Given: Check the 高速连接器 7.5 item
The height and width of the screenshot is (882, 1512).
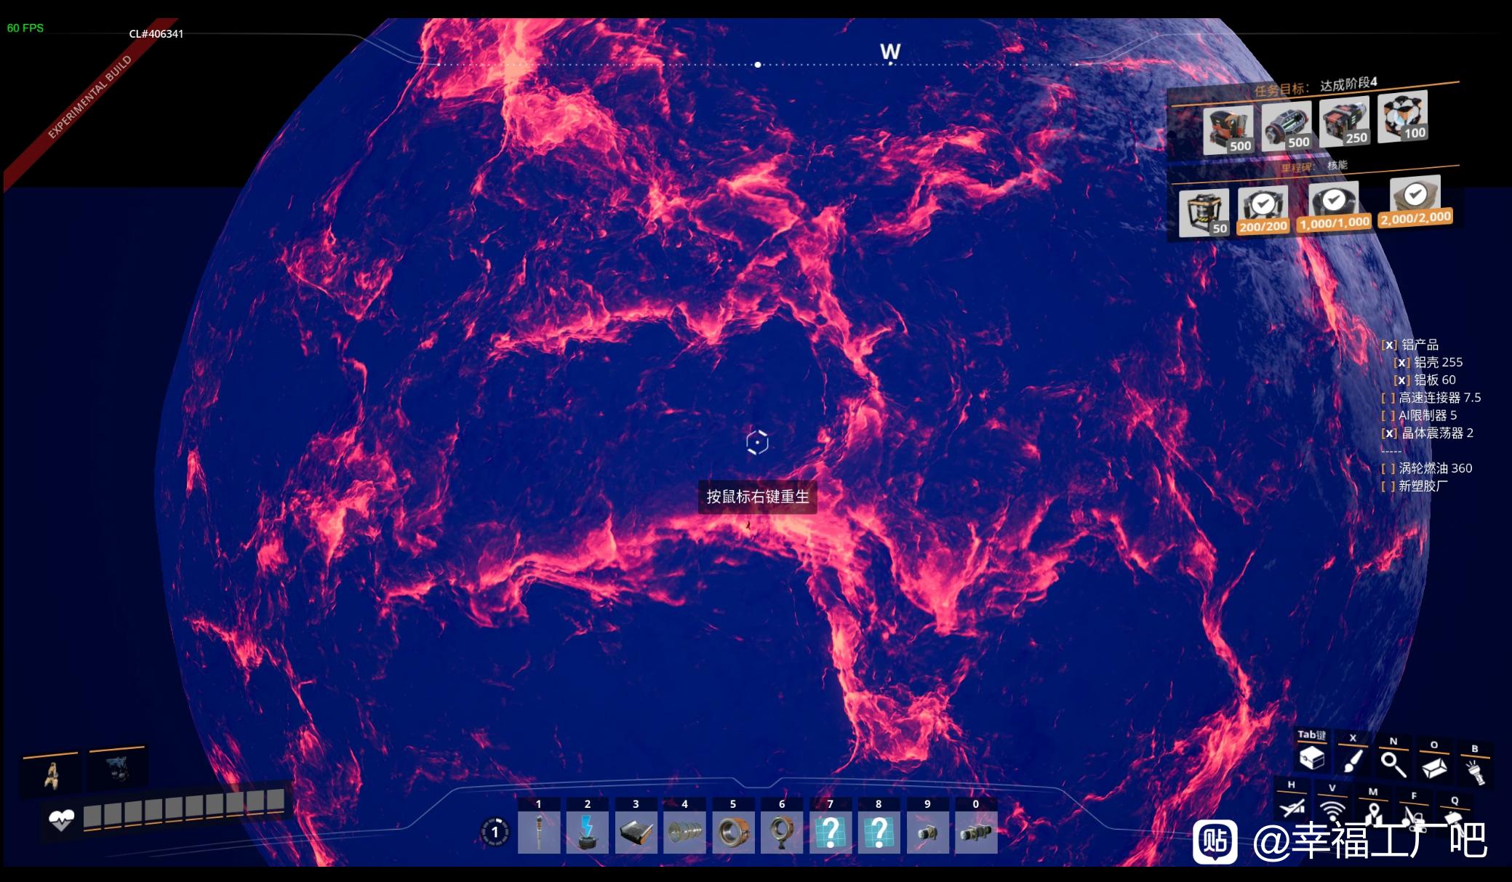Looking at the screenshot, I should [1388, 398].
